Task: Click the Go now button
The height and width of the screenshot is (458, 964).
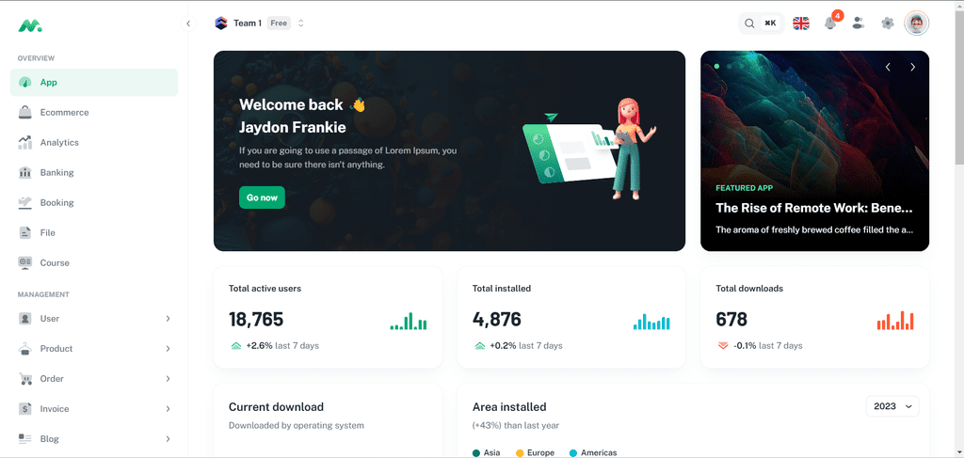Action: click(x=262, y=197)
